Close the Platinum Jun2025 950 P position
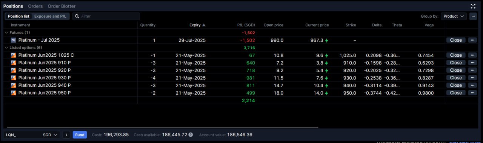This screenshot has width=483, height=143. 456,93
